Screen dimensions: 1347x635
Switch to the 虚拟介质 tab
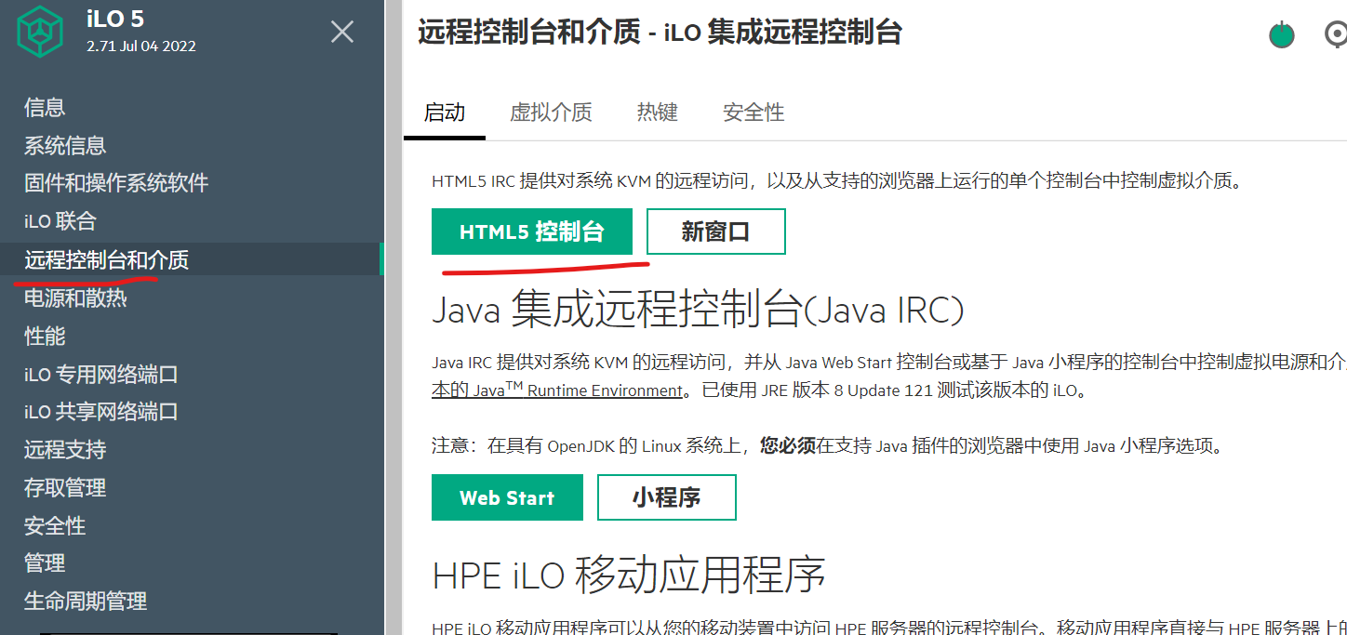[x=551, y=112]
